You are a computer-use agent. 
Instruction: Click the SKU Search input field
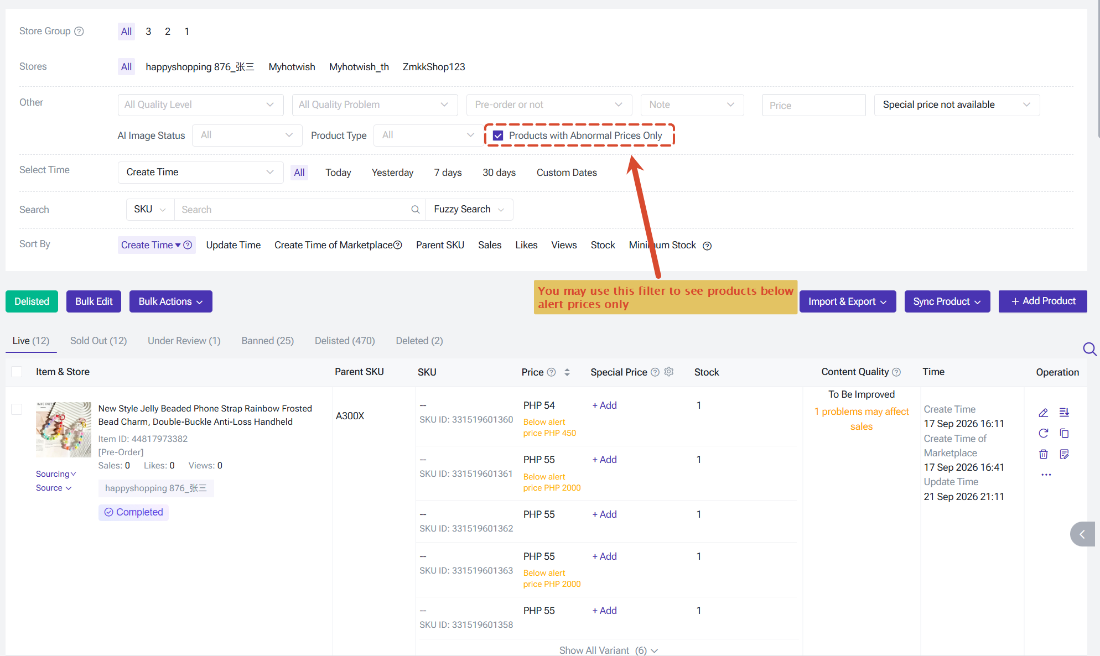[x=293, y=210]
